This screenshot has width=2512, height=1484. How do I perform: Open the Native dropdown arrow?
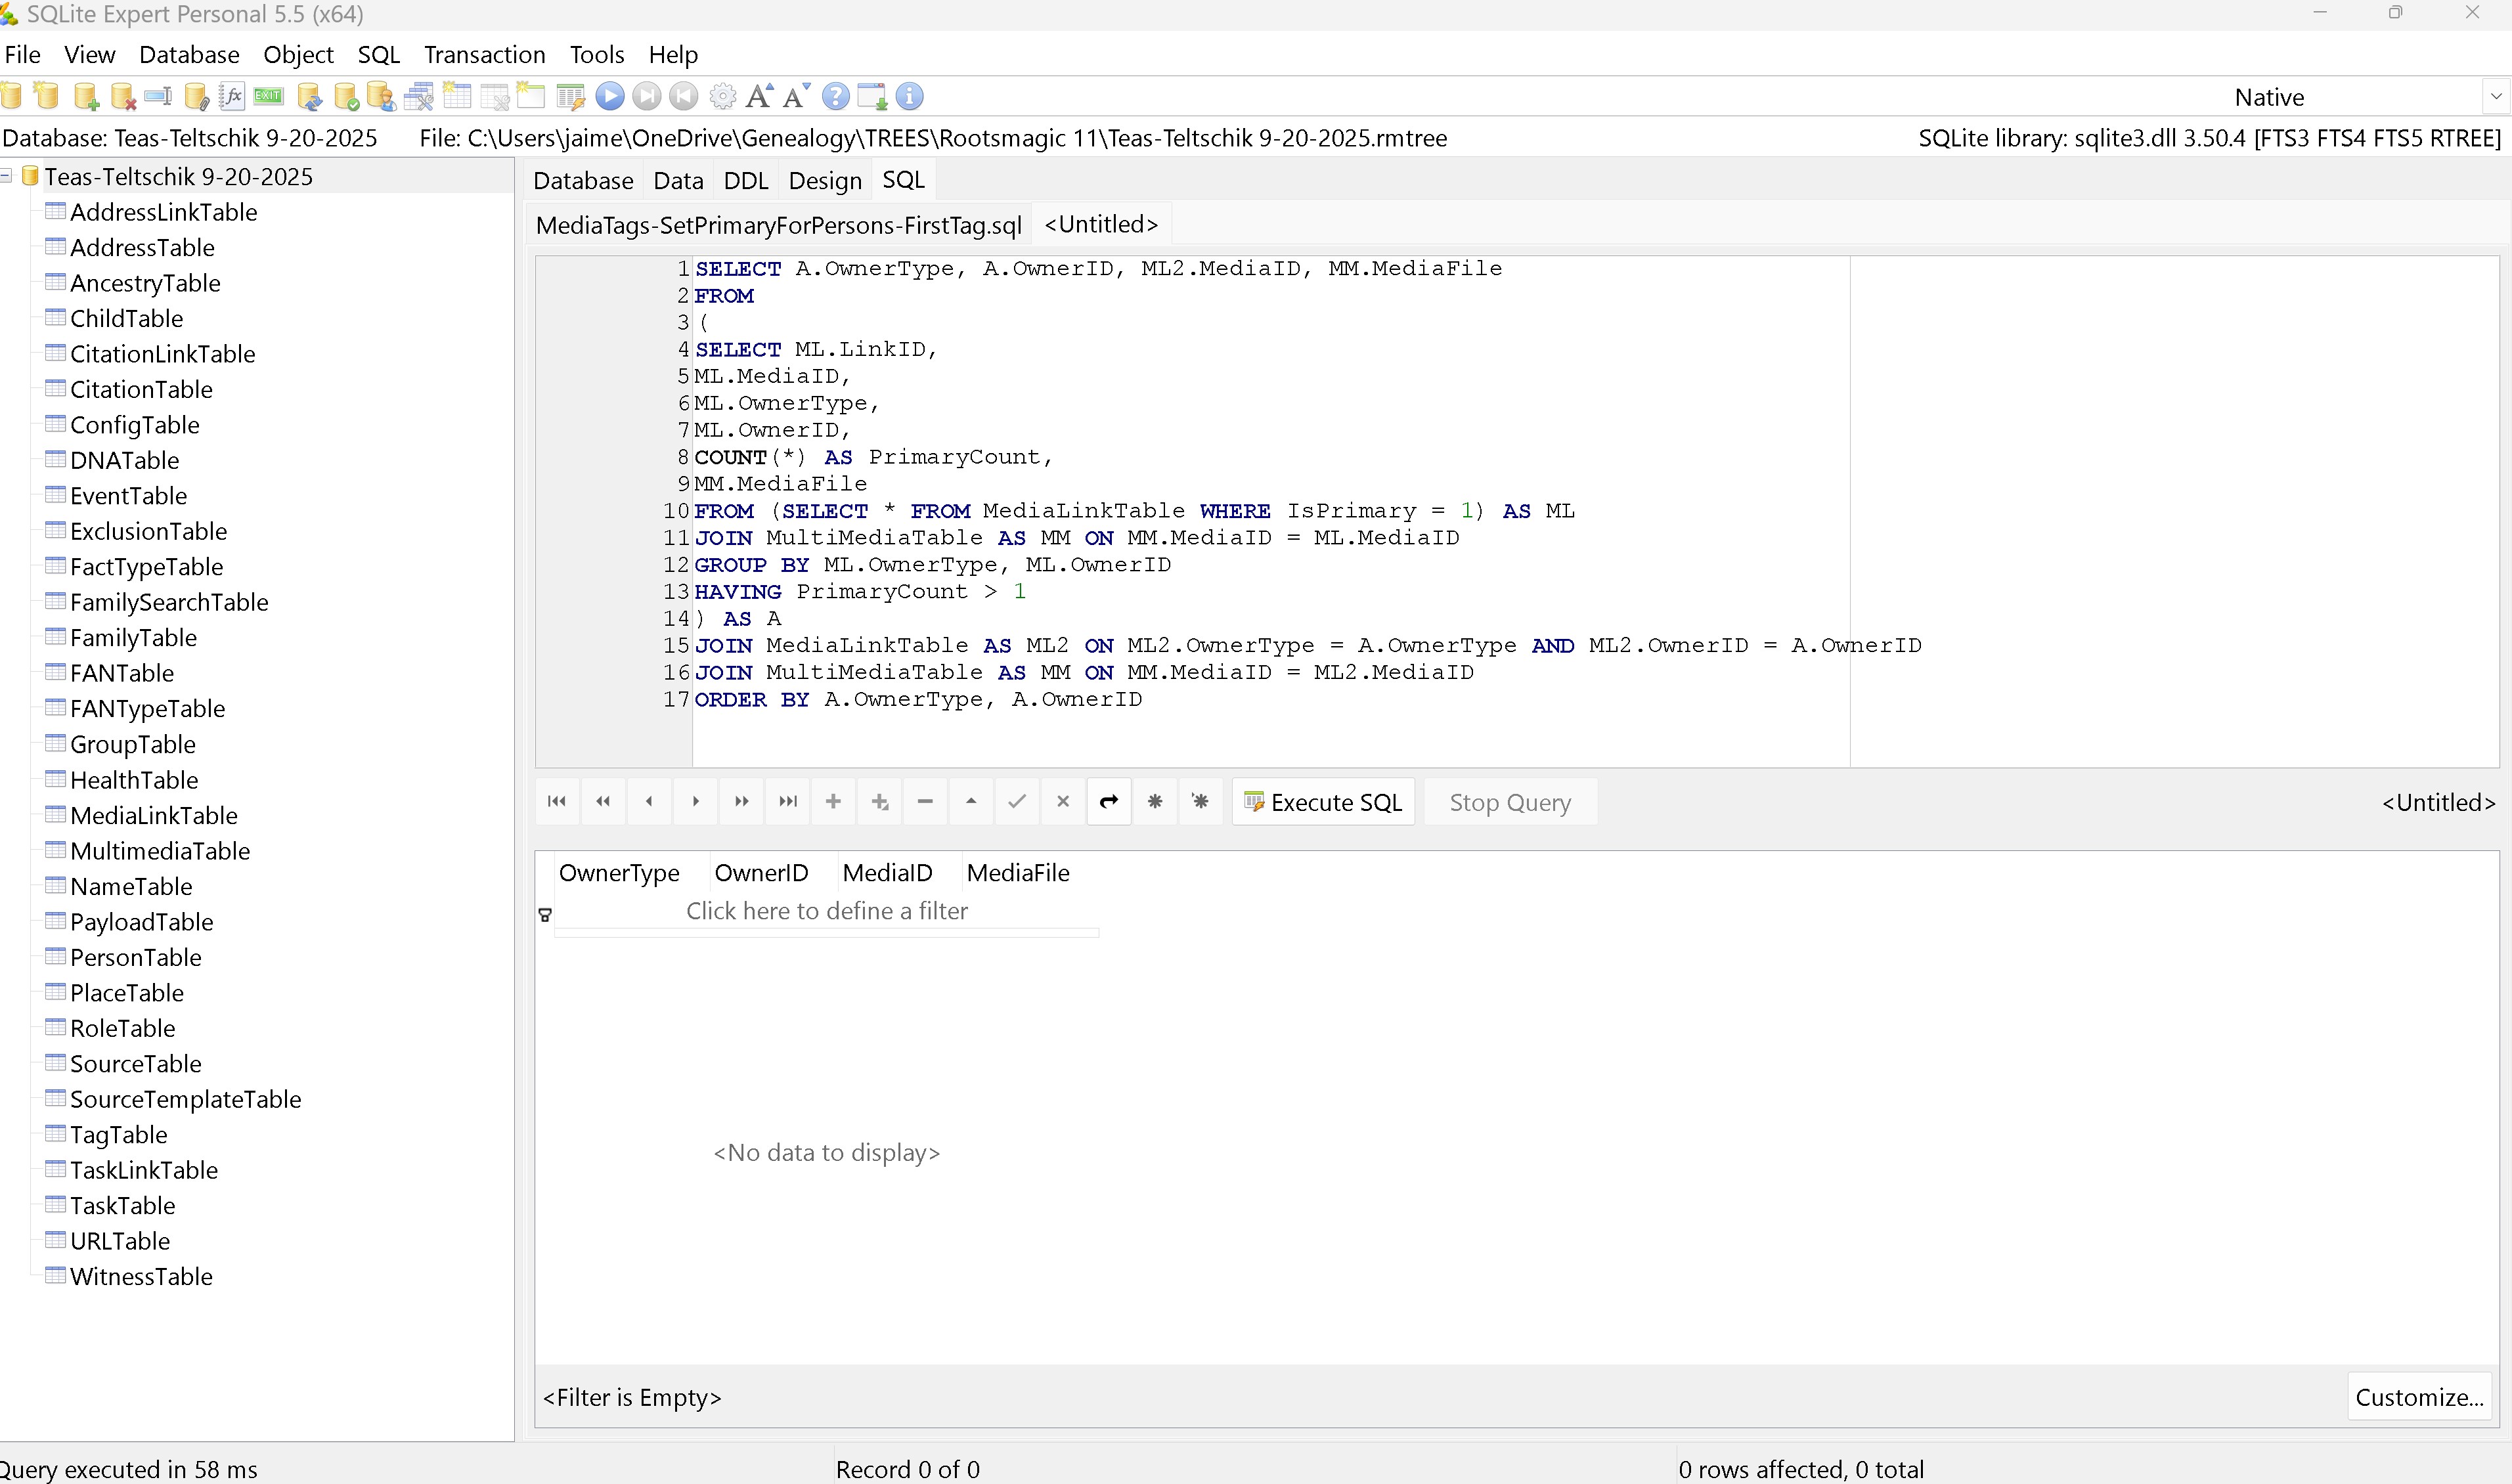point(2495,97)
